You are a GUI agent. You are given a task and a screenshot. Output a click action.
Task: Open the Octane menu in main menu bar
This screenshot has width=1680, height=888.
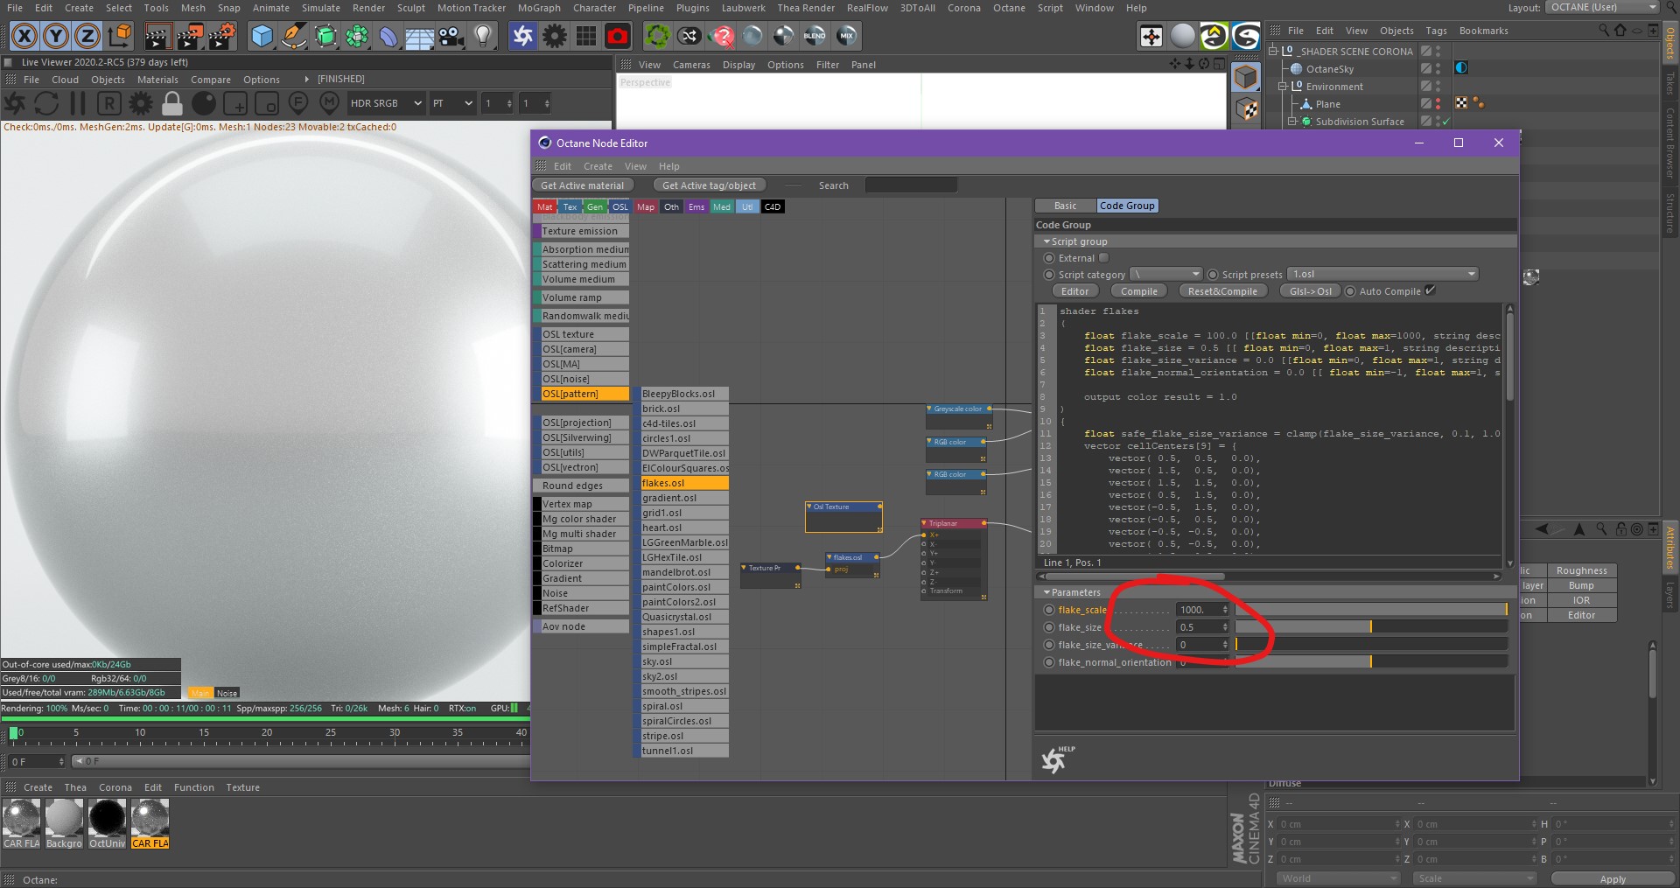click(1009, 8)
